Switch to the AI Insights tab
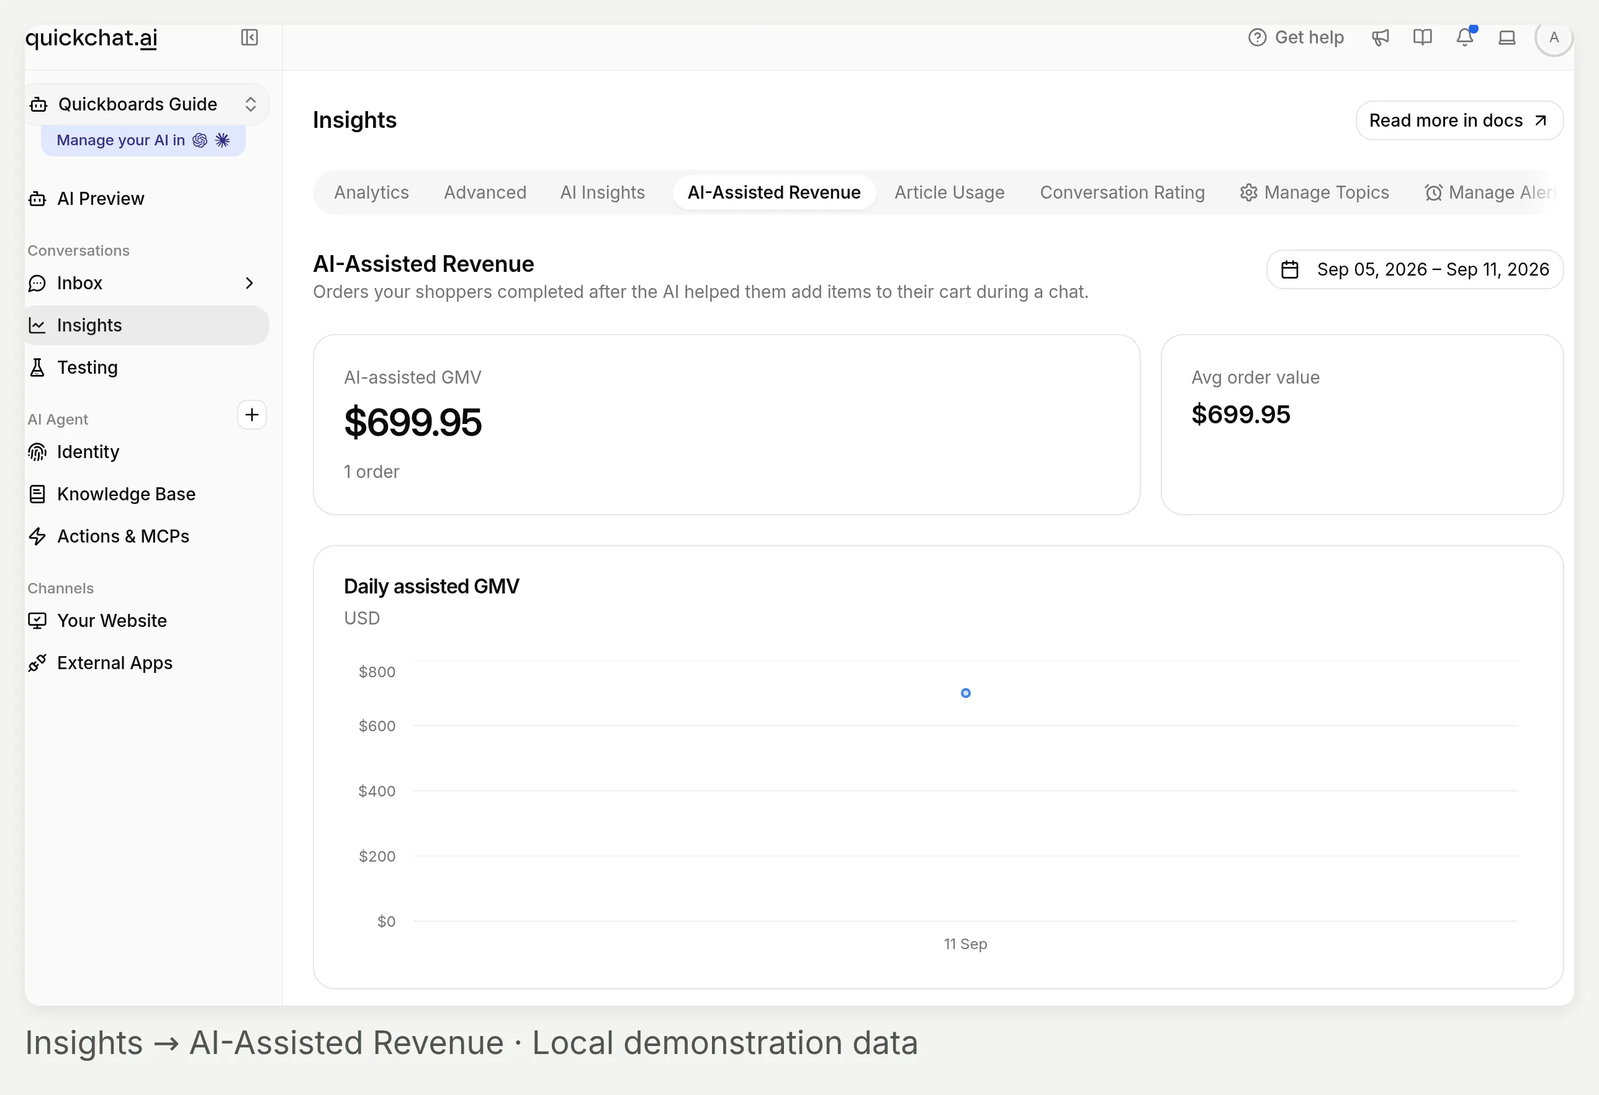1599x1095 pixels. pyautogui.click(x=603, y=192)
